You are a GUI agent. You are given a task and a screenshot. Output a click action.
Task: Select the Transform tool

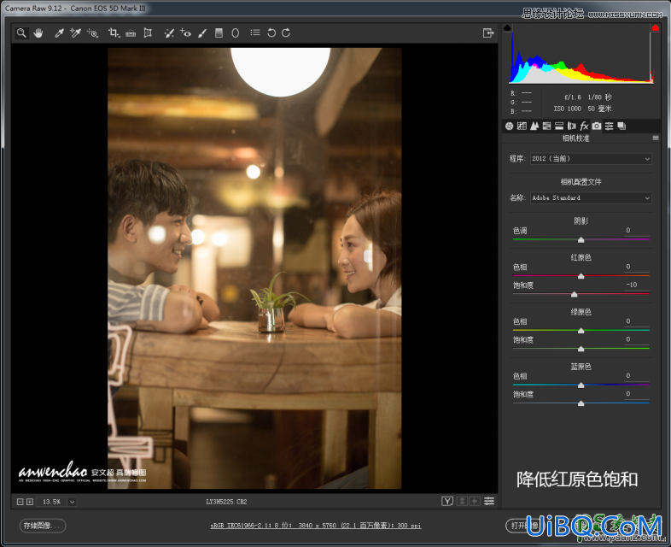[148, 33]
